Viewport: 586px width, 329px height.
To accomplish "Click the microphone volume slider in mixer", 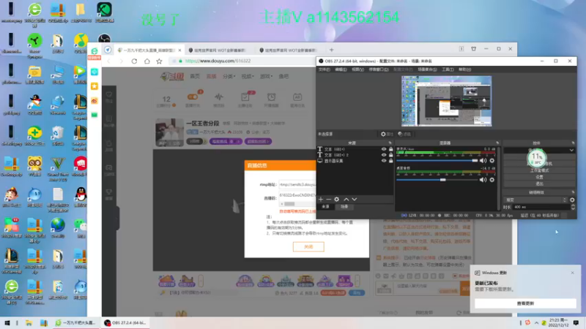I will pos(437,160).
